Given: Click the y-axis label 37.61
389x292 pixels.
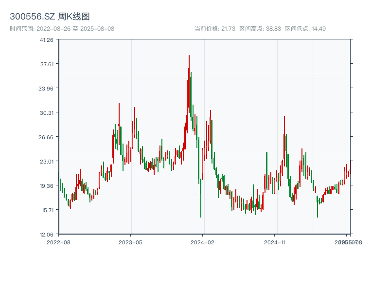Looking at the screenshot, I should [x=47, y=64].
